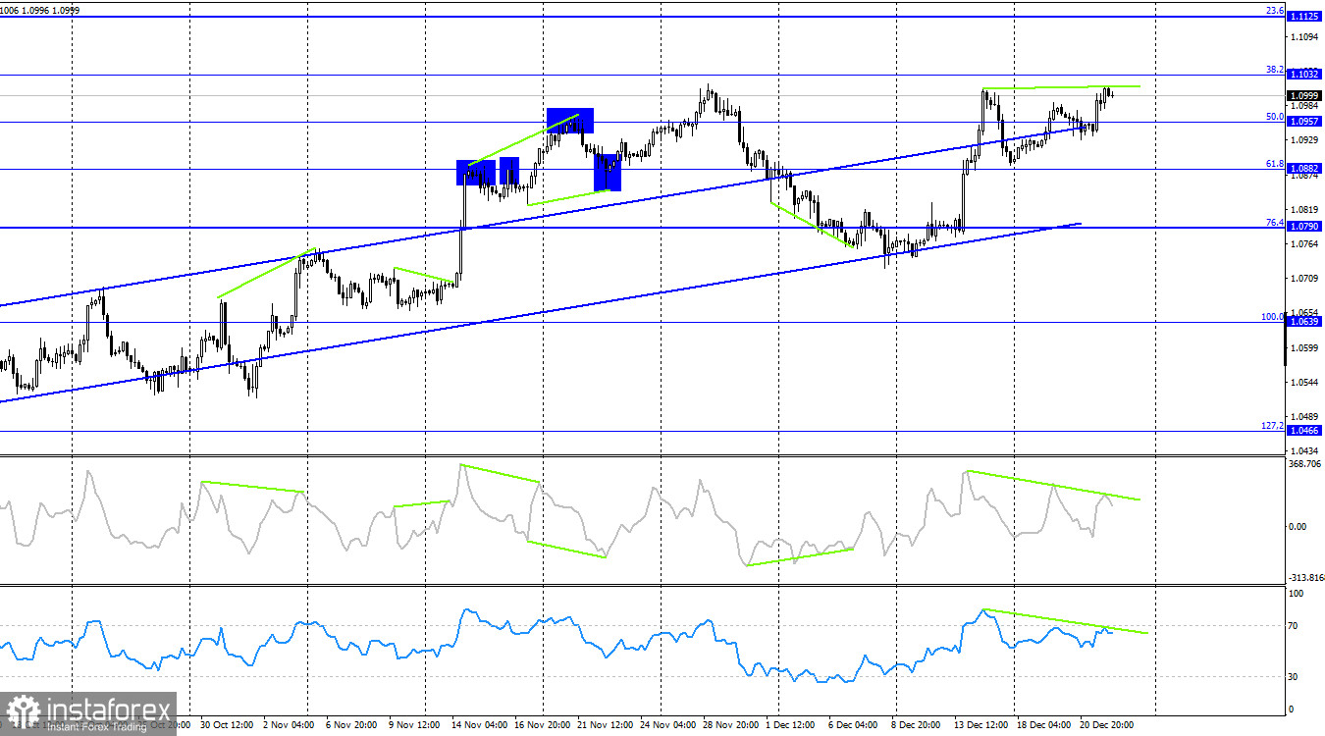This screenshot has width=1325, height=736.
Task: Click the 1.0544 price axis value
Action: click(1306, 382)
